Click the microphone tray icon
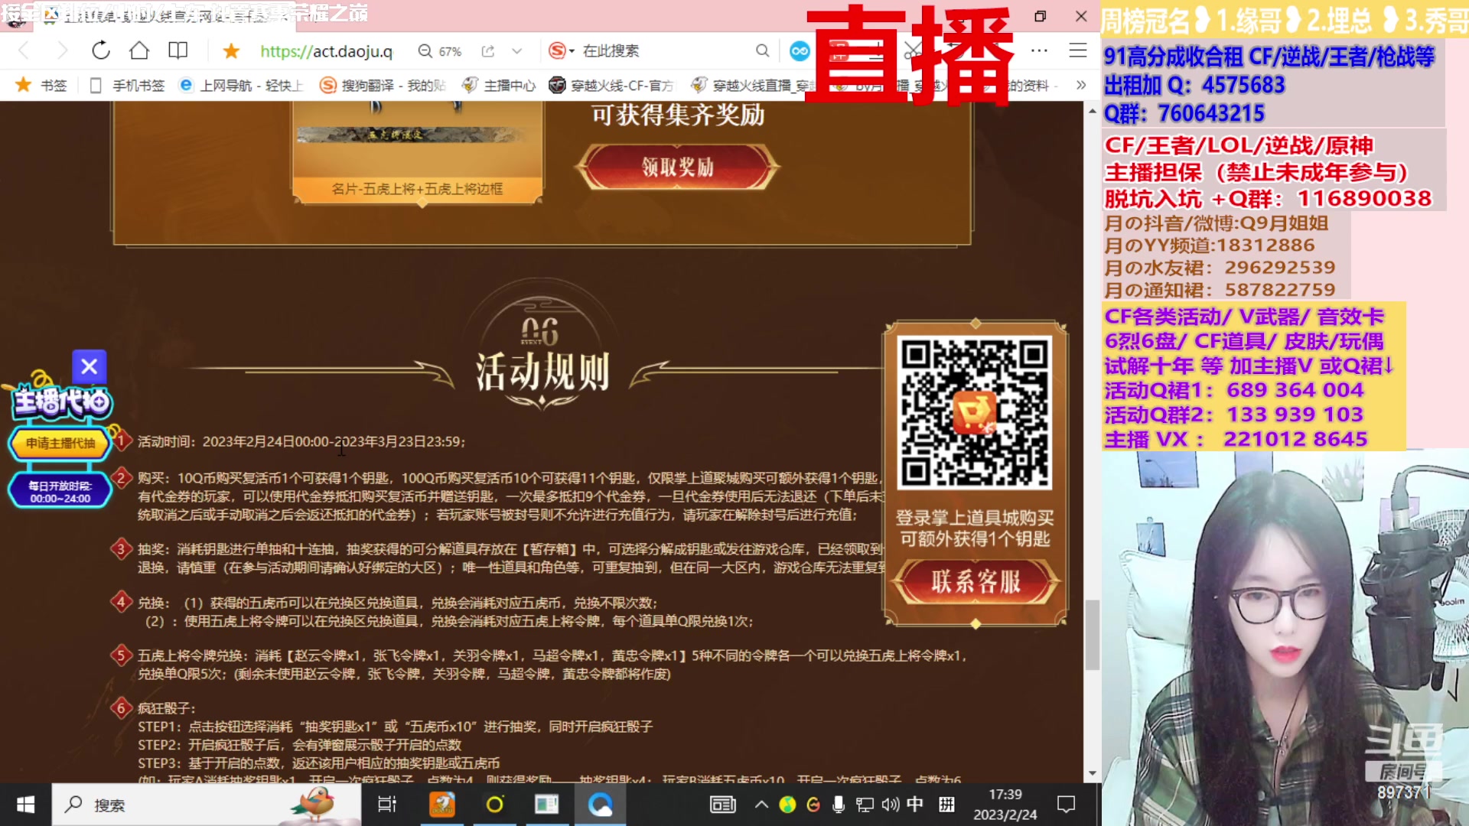This screenshot has width=1469, height=826. 839,805
